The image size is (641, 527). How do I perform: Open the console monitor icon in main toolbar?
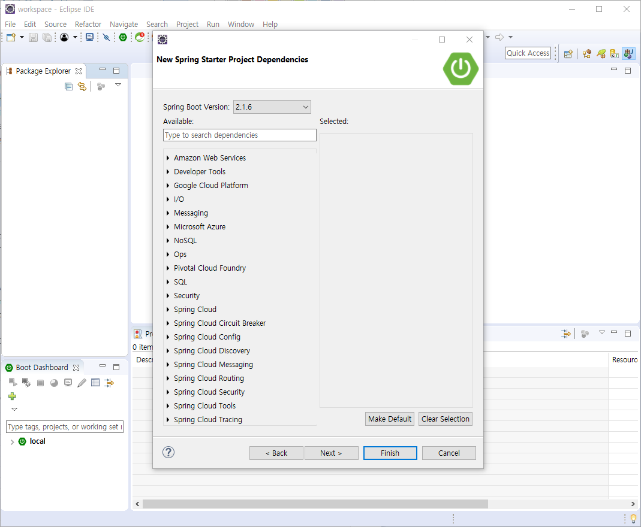[89, 37]
